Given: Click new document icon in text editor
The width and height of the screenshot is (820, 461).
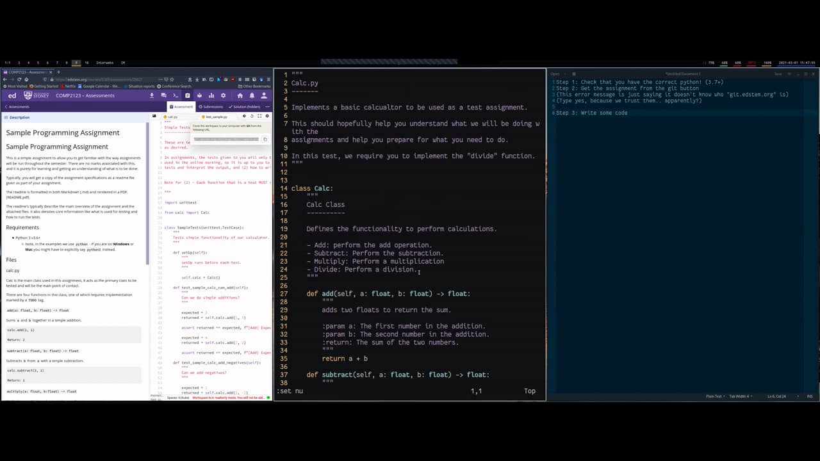Looking at the screenshot, I should [573, 74].
